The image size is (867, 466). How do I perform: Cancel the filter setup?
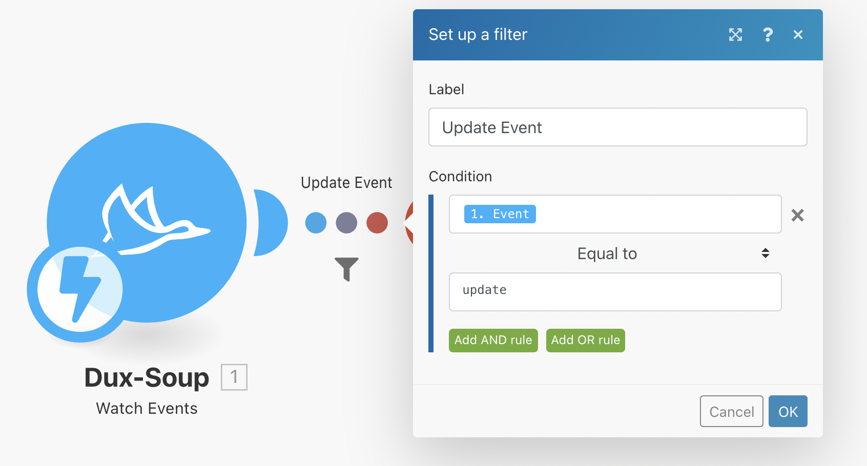point(731,411)
